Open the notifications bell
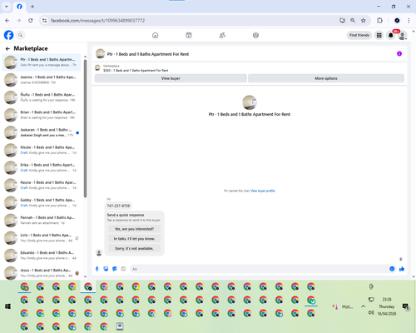416x333 pixels. [x=391, y=35]
